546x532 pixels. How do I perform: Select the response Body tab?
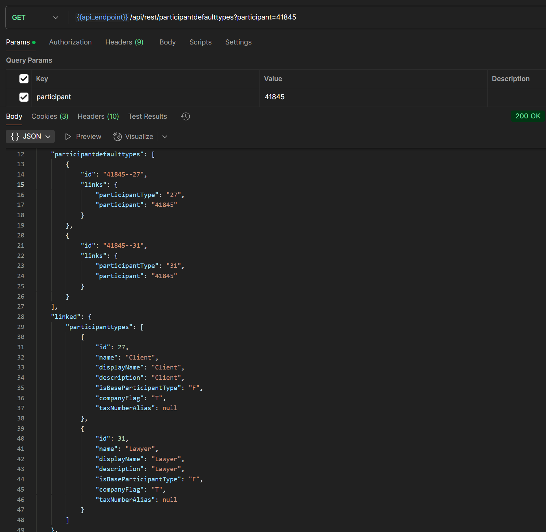click(14, 116)
